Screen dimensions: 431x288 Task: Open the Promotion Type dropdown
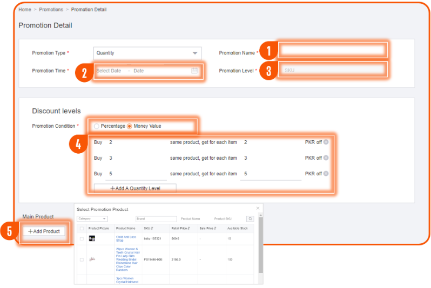(147, 53)
